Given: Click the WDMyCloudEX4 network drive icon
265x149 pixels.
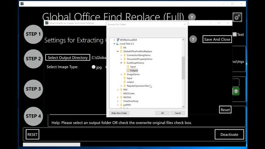Looking at the screenshot, I should tap(118, 40).
